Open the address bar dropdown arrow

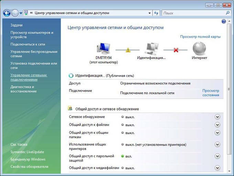coord(149,13)
